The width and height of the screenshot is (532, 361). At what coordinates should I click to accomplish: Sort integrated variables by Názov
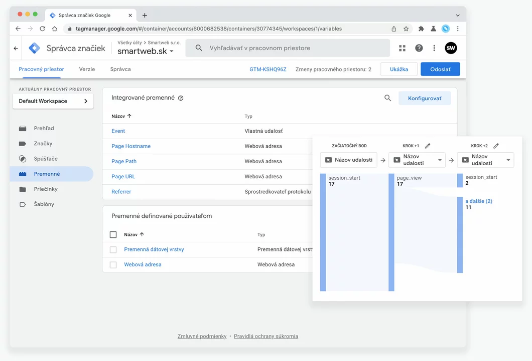pos(121,116)
